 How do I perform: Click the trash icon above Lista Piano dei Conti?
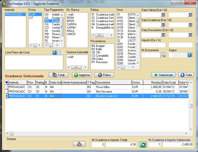60,52
